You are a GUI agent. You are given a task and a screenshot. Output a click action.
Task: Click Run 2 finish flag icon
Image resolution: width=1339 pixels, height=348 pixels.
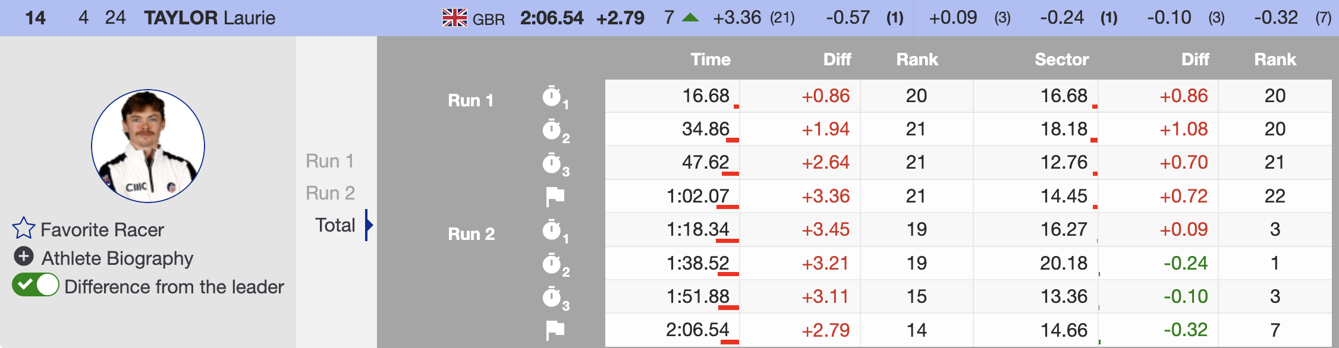point(555,330)
